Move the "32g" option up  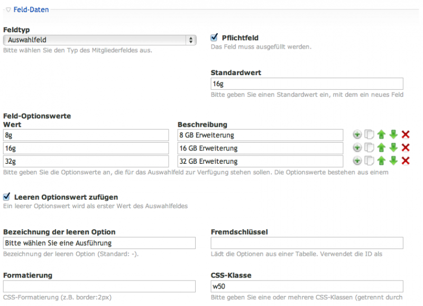pyautogui.click(x=381, y=161)
